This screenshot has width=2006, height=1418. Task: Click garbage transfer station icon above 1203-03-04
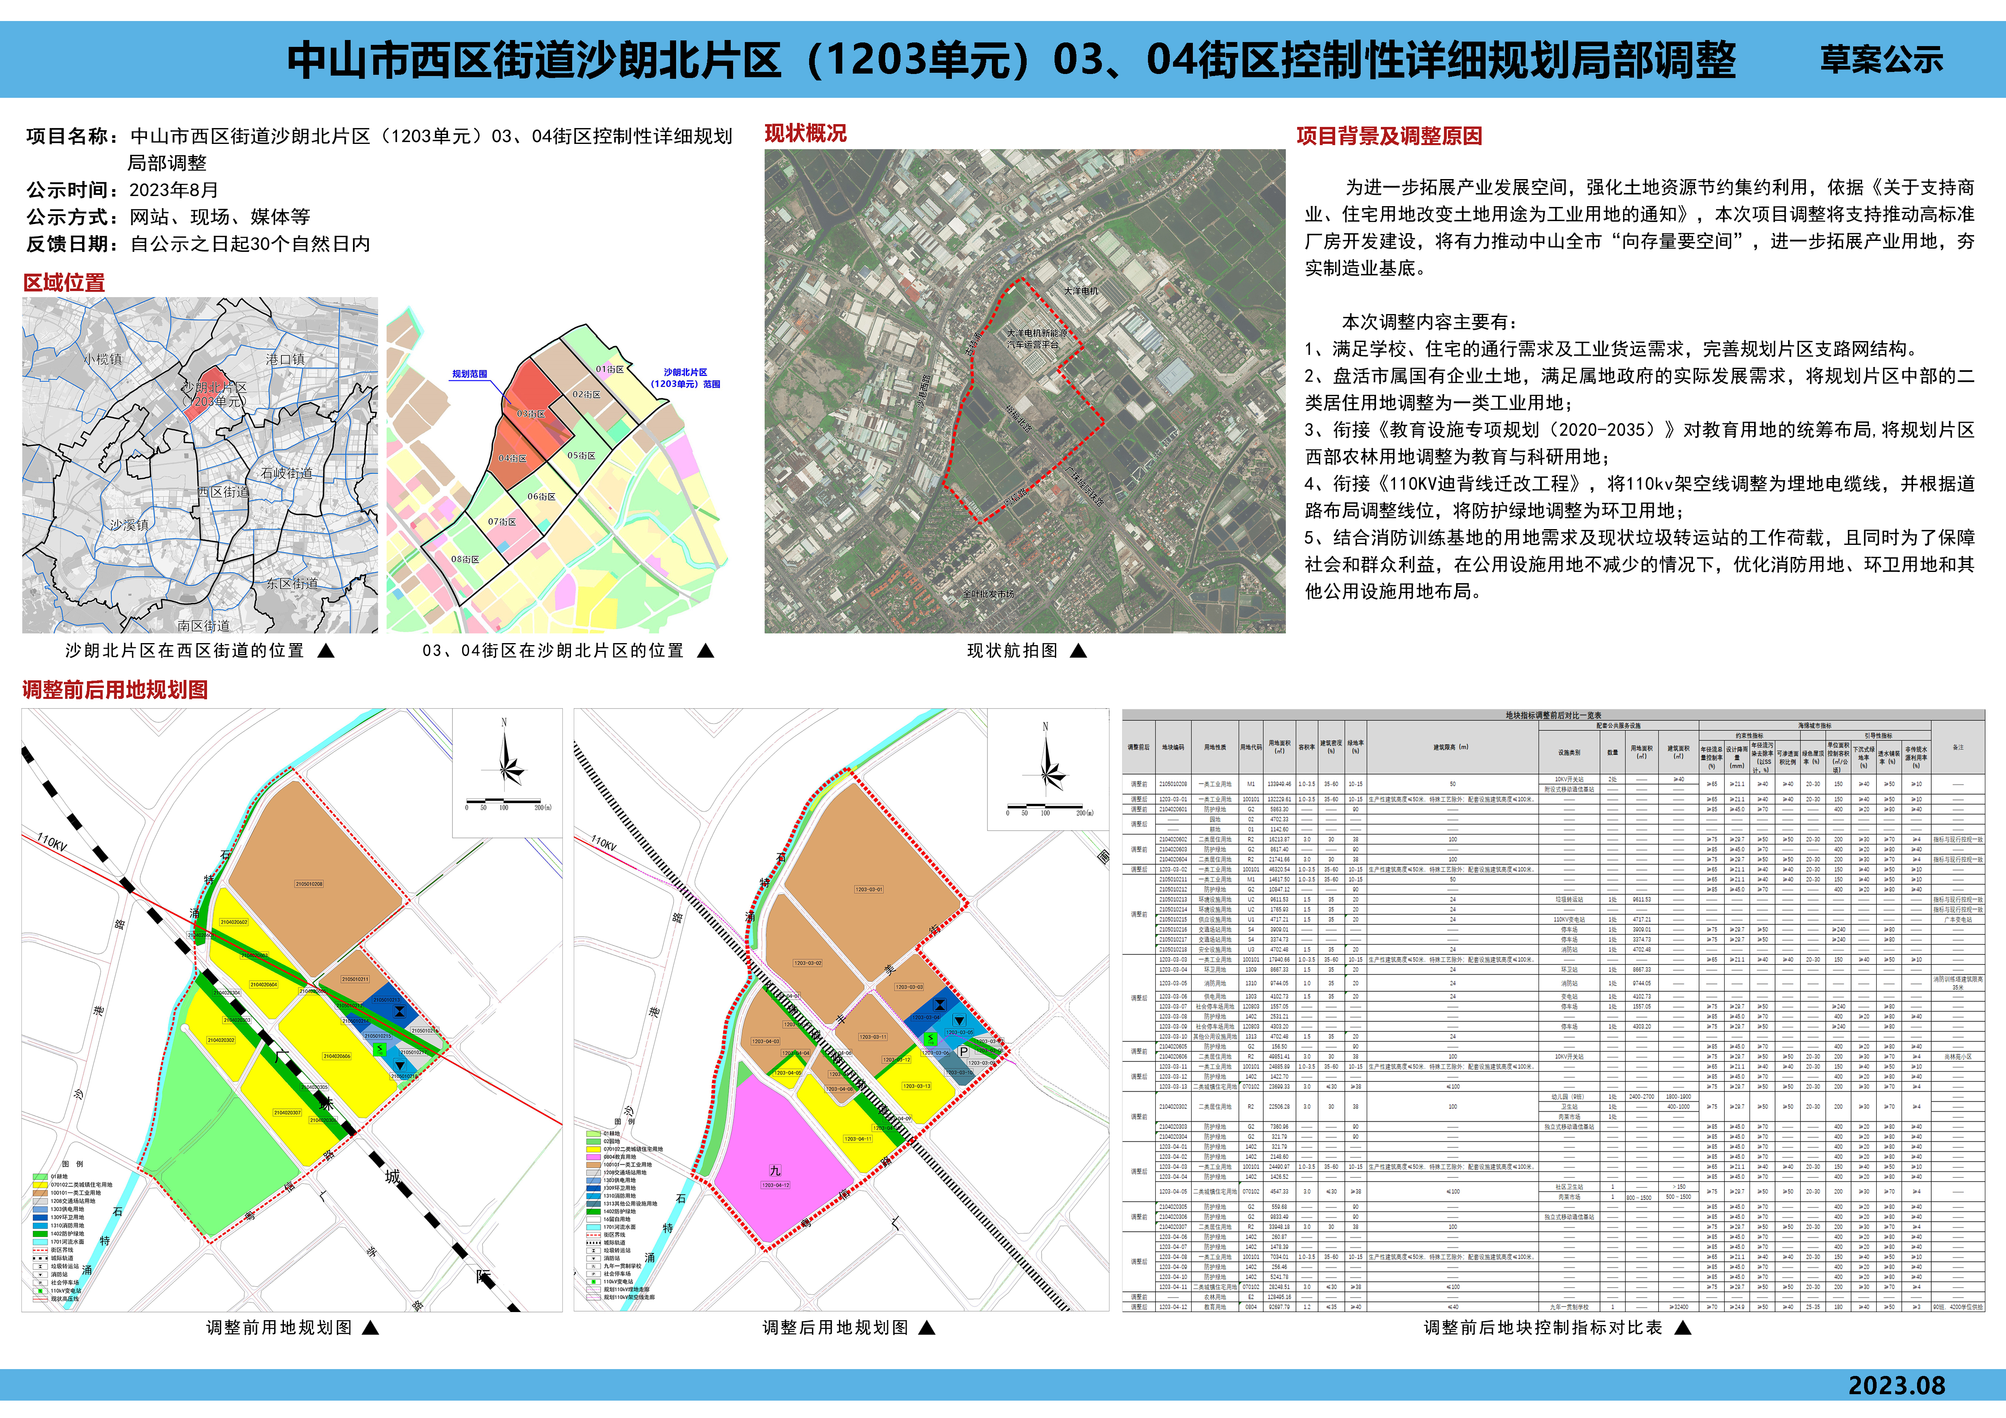(940, 1005)
